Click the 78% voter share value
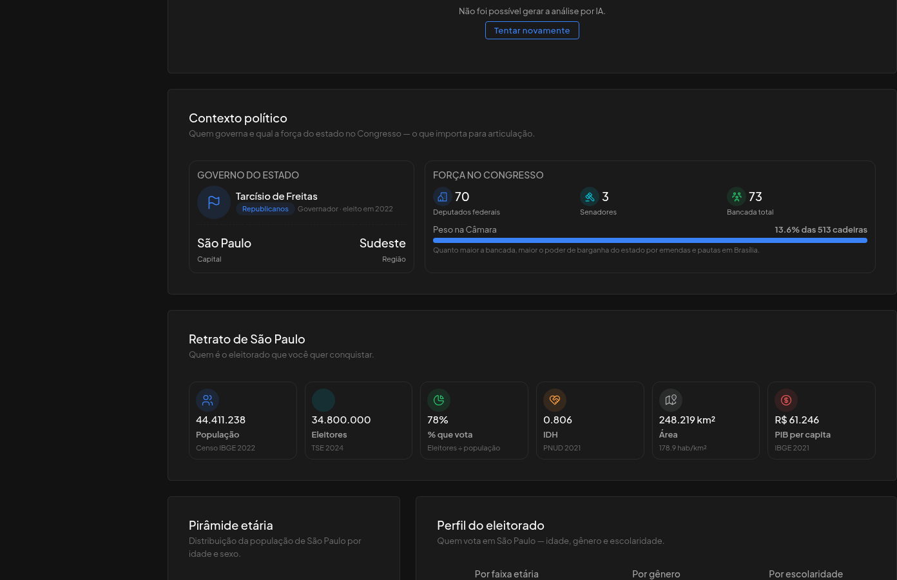The image size is (897, 580). point(438,420)
